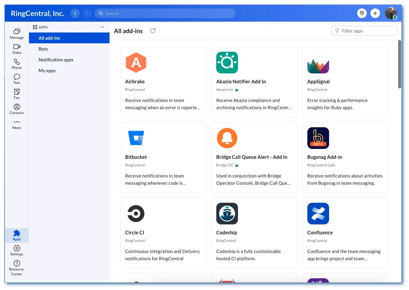Refresh the All add-ins list

pyautogui.click(x=153, y=31)
